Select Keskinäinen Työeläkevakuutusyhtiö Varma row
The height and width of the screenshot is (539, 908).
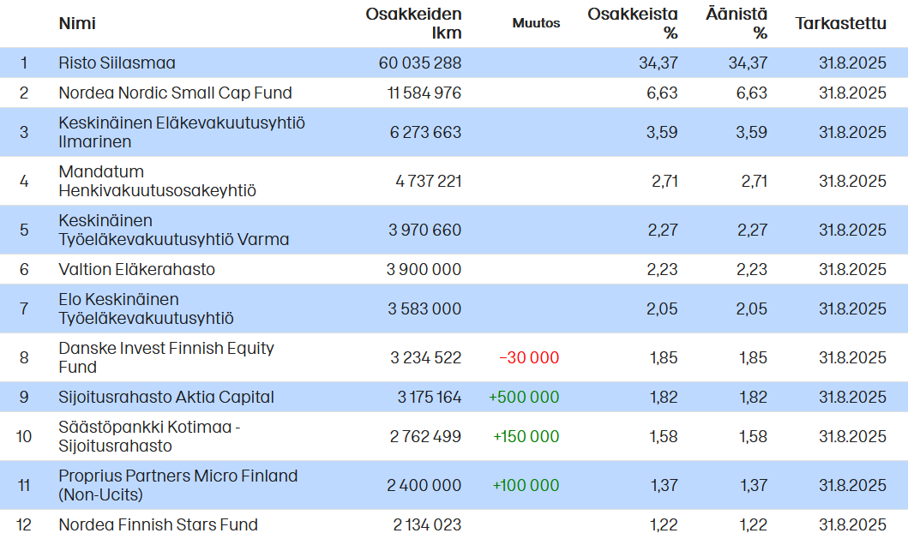173,230
